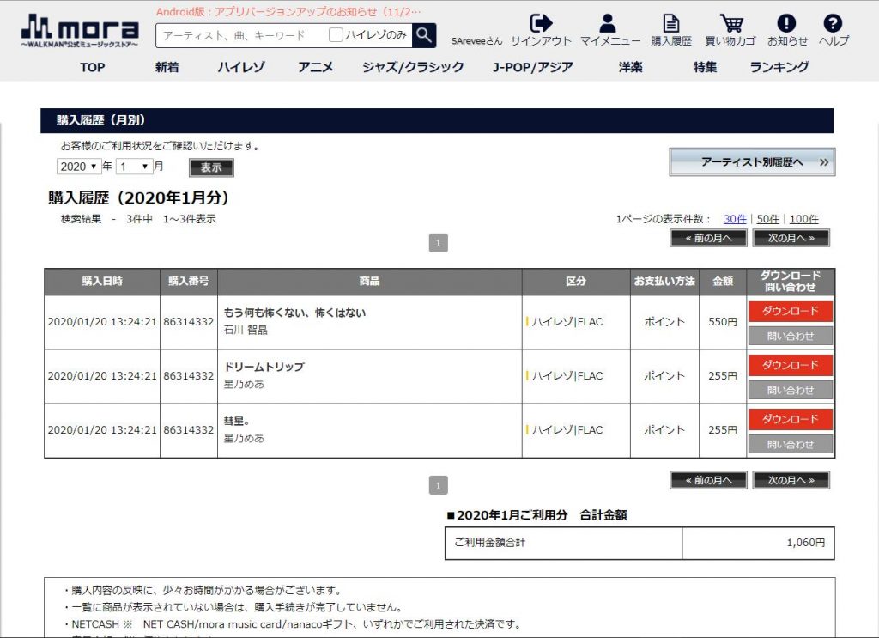Open the 特集 navigation tab
Image resolution: width=879 pixels, height=638 pixels.
705,67
